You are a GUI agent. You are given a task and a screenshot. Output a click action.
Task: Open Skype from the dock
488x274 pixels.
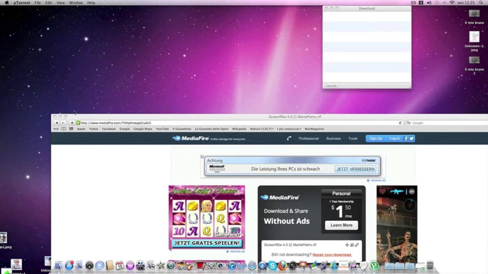(x=272, y=266)
